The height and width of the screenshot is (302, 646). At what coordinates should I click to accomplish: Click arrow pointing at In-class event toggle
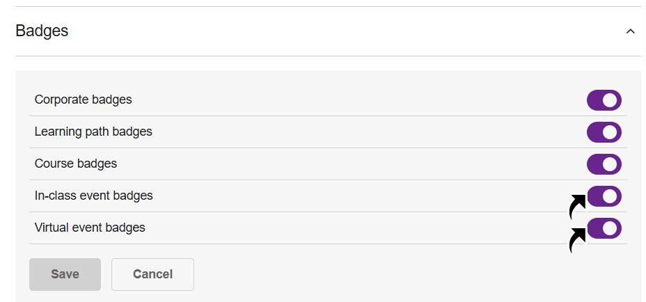[x=577, y=206]
